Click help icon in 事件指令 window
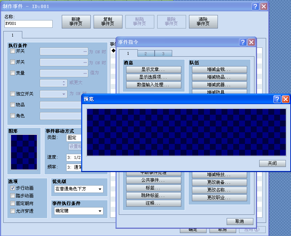Viewport: 291px width, 236px height. click(x=243, y=42)
